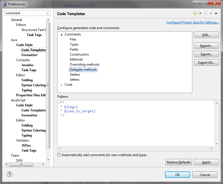Image resolution: width=223 pixels, height=184 pixels.
Task: Select Delegate methods template
Action: pos(83,70)
